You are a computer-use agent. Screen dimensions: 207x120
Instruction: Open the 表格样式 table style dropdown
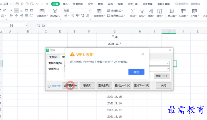click(115, 11)
